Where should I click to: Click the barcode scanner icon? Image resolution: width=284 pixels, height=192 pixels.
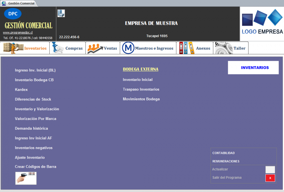tap(26, 178)
